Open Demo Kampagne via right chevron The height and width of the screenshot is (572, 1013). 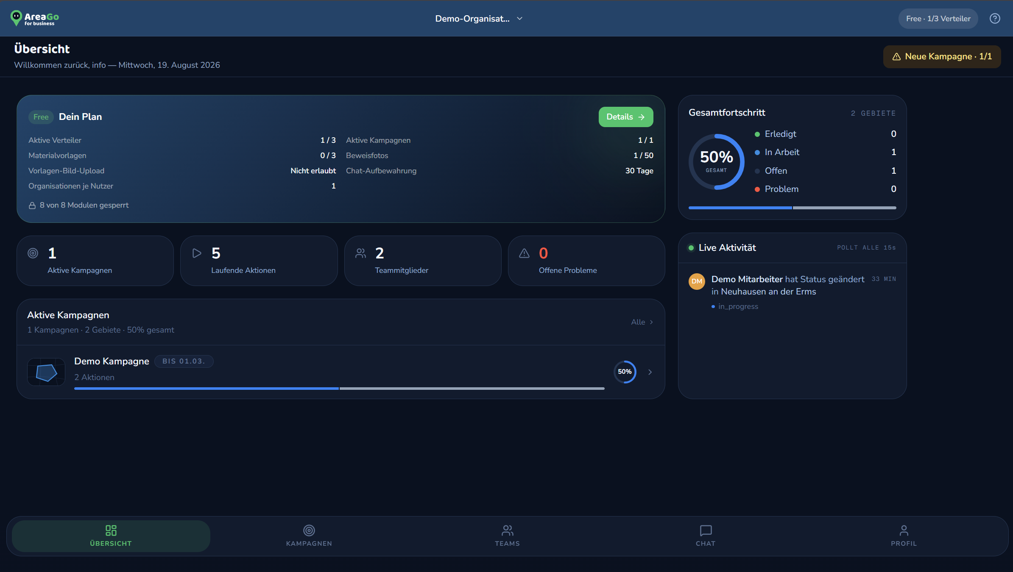click(x=650, y=372)
